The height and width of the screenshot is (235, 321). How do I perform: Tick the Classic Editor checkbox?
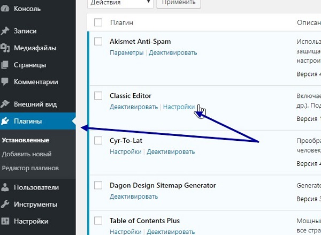click(98, 95)
